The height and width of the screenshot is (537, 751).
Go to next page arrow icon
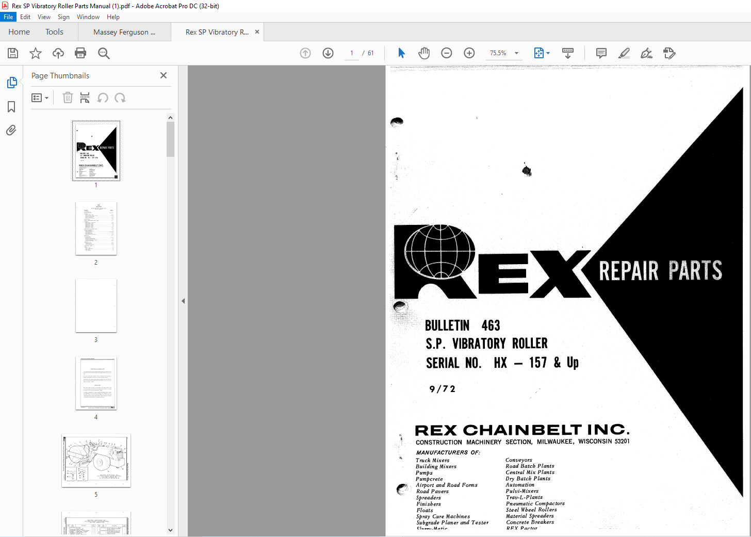click(328, 53)
